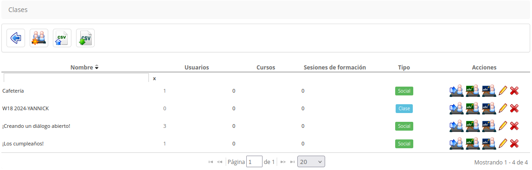Image resolution: width=532 pixels, height=170 pixels.
Task: Subscribe users to the Cafetería class
Action: 457,91
